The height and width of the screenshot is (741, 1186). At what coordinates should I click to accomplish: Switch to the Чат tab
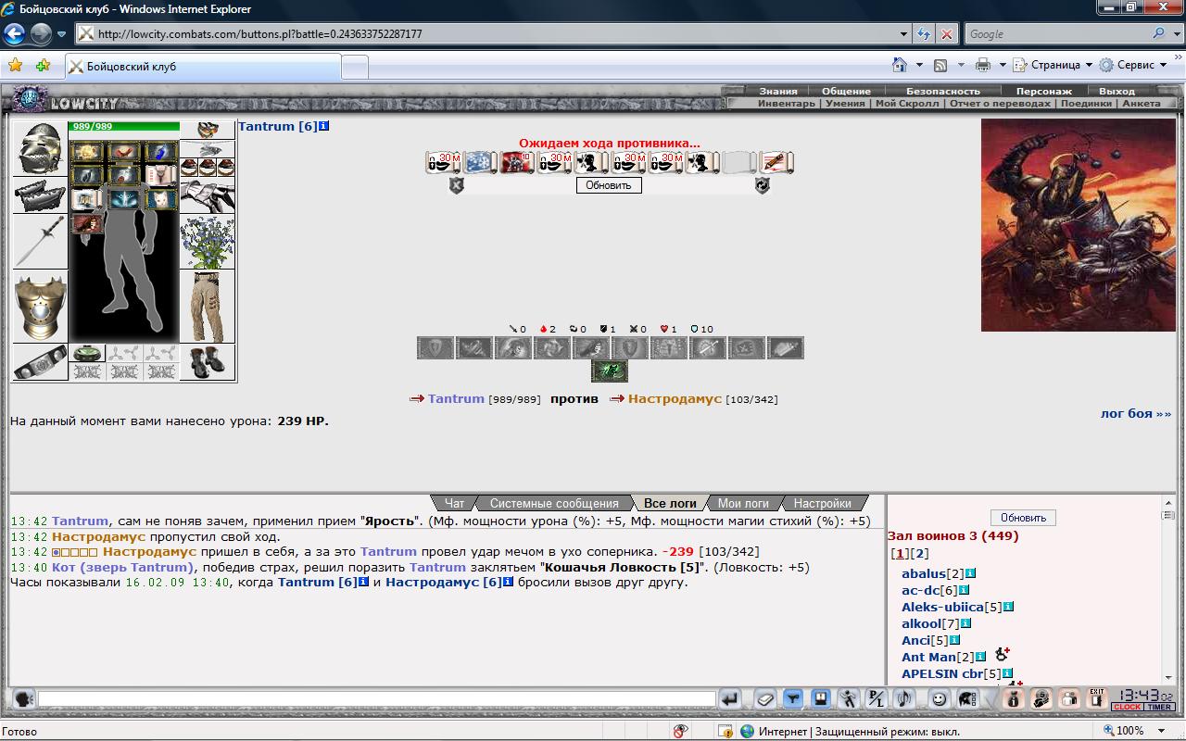(x=454, y=503)
